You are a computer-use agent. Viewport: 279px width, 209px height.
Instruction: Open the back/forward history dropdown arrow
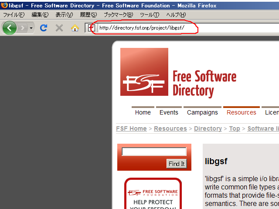tap(31, 28)
